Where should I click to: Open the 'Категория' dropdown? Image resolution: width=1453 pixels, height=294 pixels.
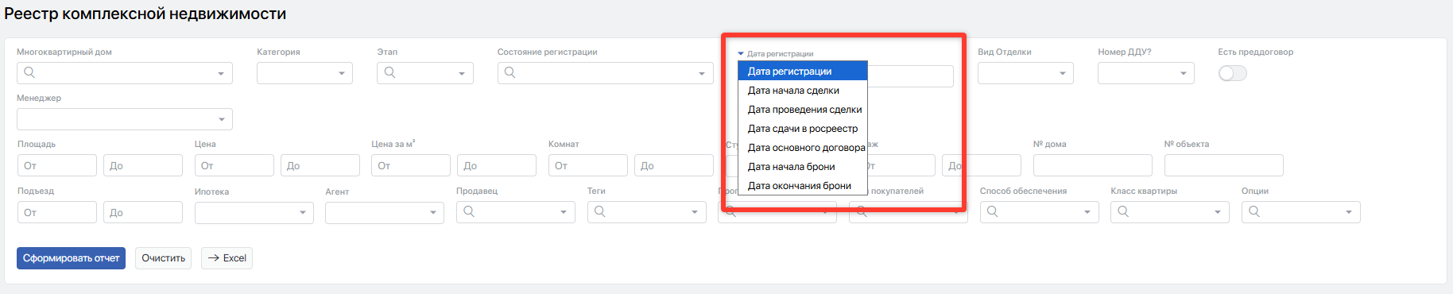304,73
